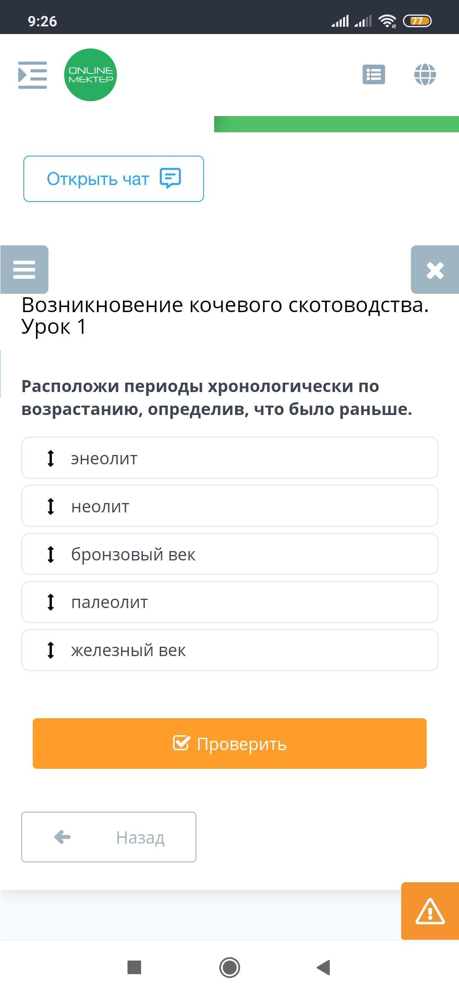
Task: Tap the Android recent apps square
Action: (134, 967)
